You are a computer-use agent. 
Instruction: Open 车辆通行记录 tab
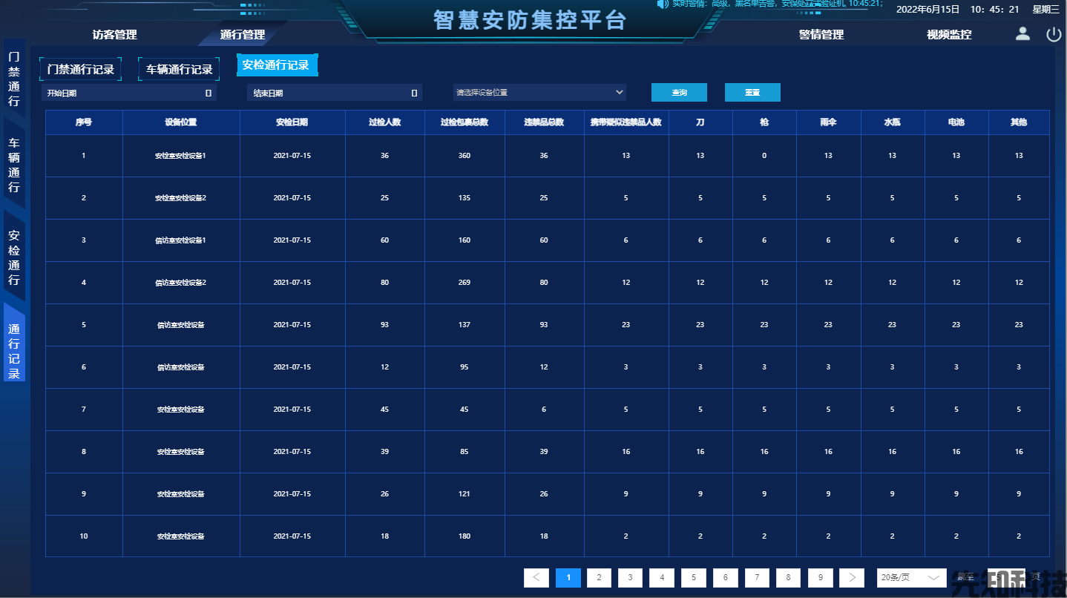coord(179,69)
